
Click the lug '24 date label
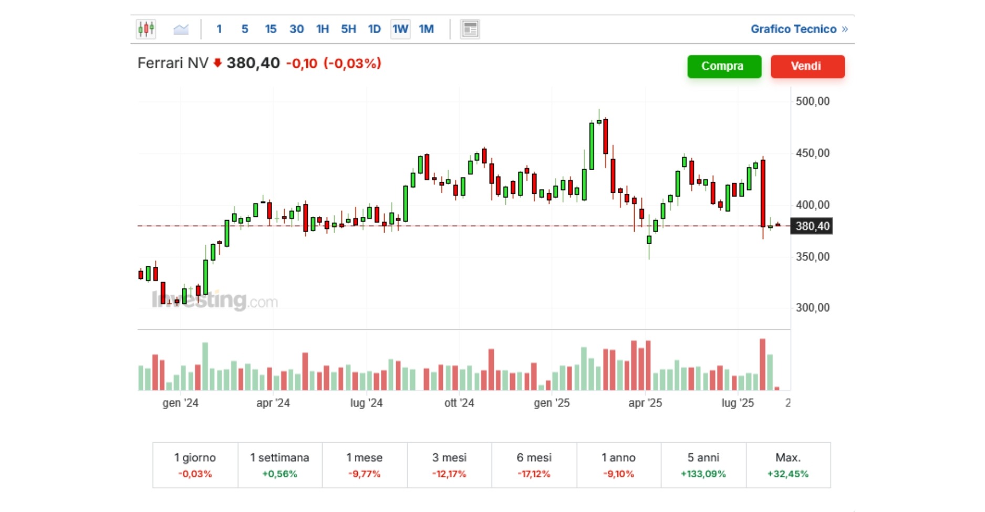(366, 403)
